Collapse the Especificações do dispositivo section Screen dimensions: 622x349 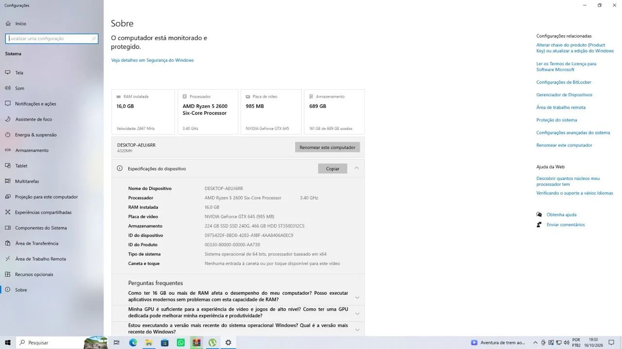point(357,168)
